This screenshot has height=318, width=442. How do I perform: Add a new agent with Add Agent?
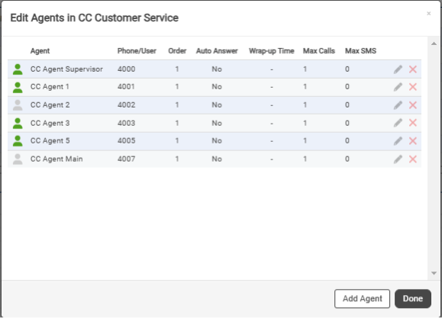tap(362, 299)
